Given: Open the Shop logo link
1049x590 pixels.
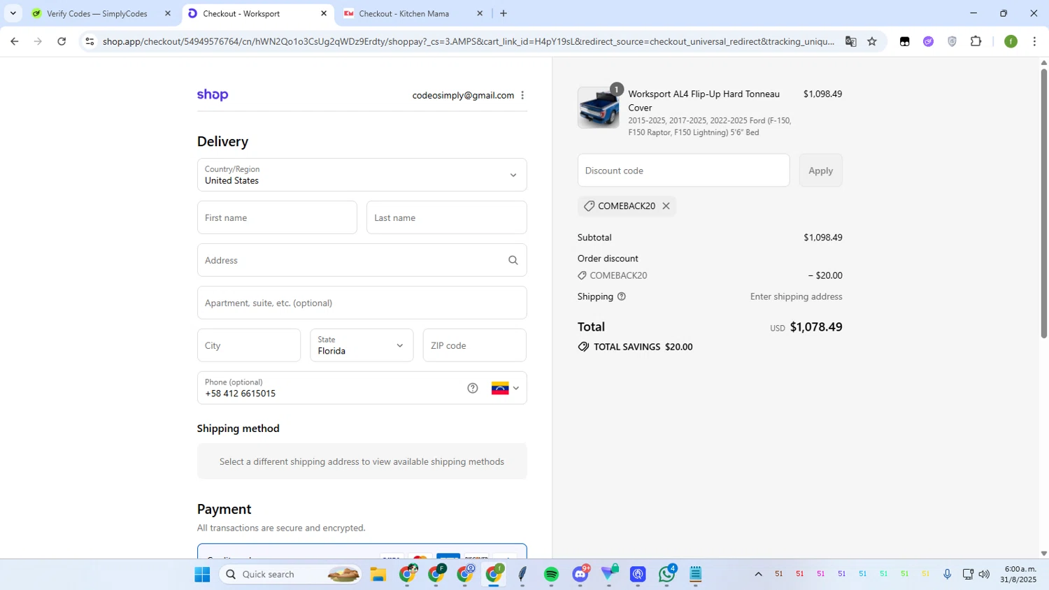Looking at the screenshot, I should (x=213, y=95).
